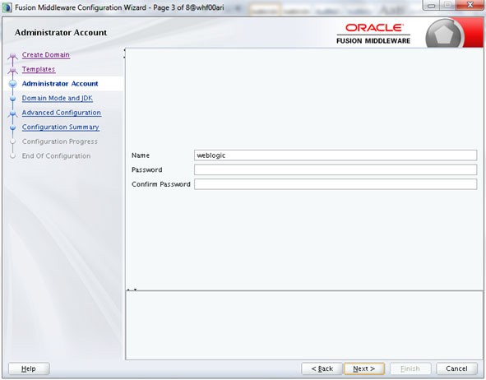Close the configuration wizard window
Viewport: 486px width, 380px height.
pyautogui.click(x=470, y=5)
